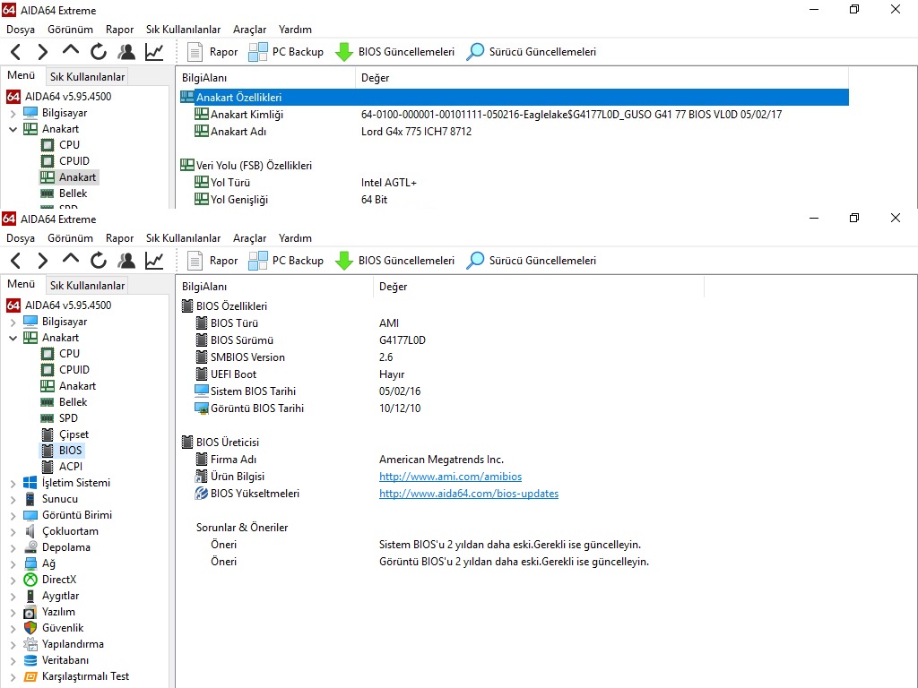Open BIOS Güncellemeleri in upper window toolbar
Screen dimensions: 918x688
(394, 51)
